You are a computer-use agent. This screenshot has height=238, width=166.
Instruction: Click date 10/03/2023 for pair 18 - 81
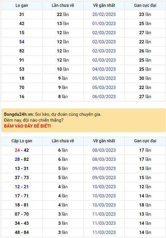pos(104,205)
